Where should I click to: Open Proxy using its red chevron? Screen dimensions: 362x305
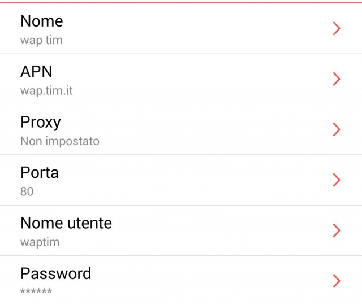337,129
